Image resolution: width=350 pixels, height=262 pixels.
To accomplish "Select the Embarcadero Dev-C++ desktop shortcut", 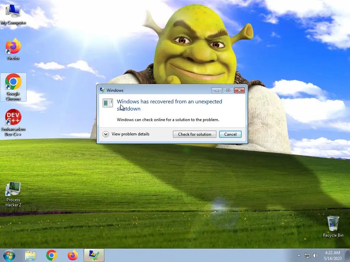I will click(x=13, y=122).
